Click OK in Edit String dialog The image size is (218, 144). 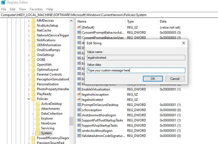coord(153,79)
